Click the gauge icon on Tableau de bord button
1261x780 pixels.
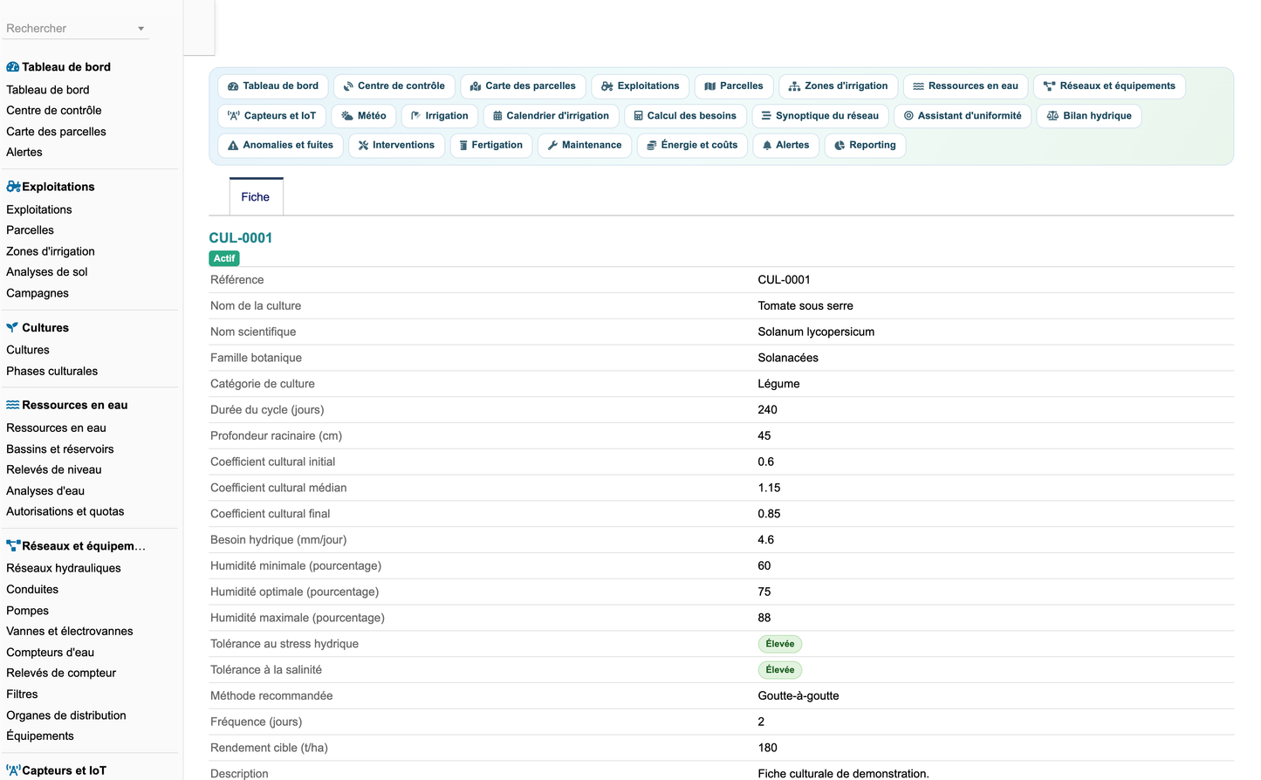[233, 86]
